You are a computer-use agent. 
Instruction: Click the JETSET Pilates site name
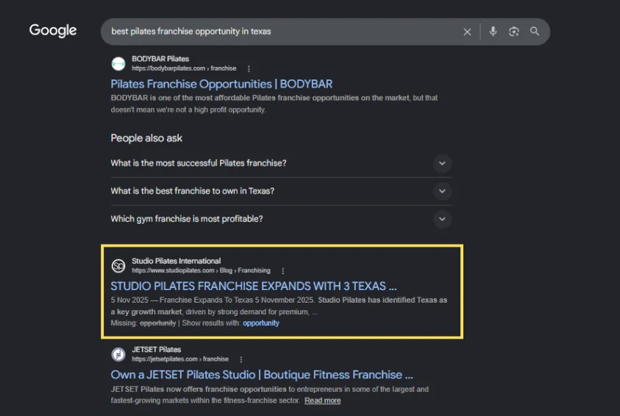[x=156, y=350]
